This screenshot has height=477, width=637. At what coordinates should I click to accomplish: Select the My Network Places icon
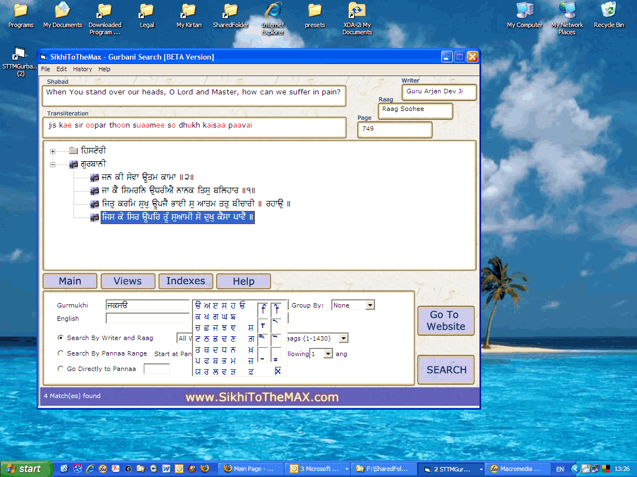(567, 19)
